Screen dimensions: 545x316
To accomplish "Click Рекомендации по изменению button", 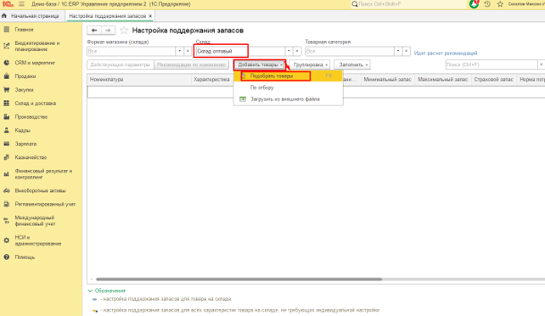I will [192, 65].
